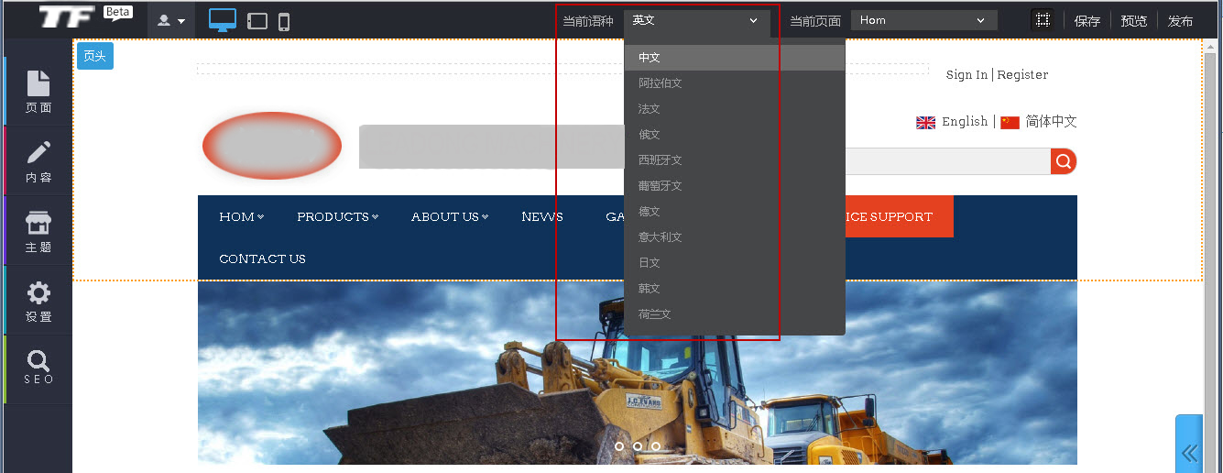This screenshot has height=473, width=1223.
Task: Open the SEO search panel
Action: pos(38,368)
